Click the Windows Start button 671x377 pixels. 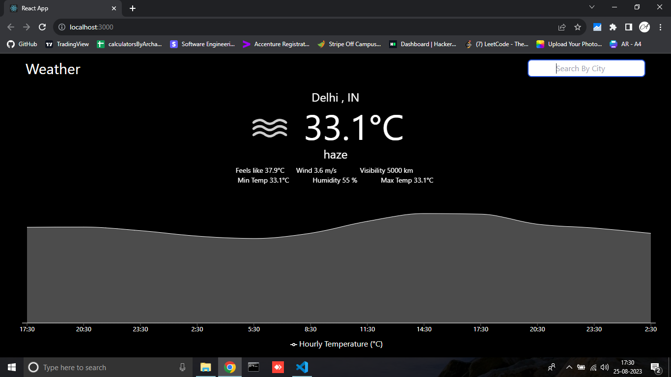[x=11, y=367]
